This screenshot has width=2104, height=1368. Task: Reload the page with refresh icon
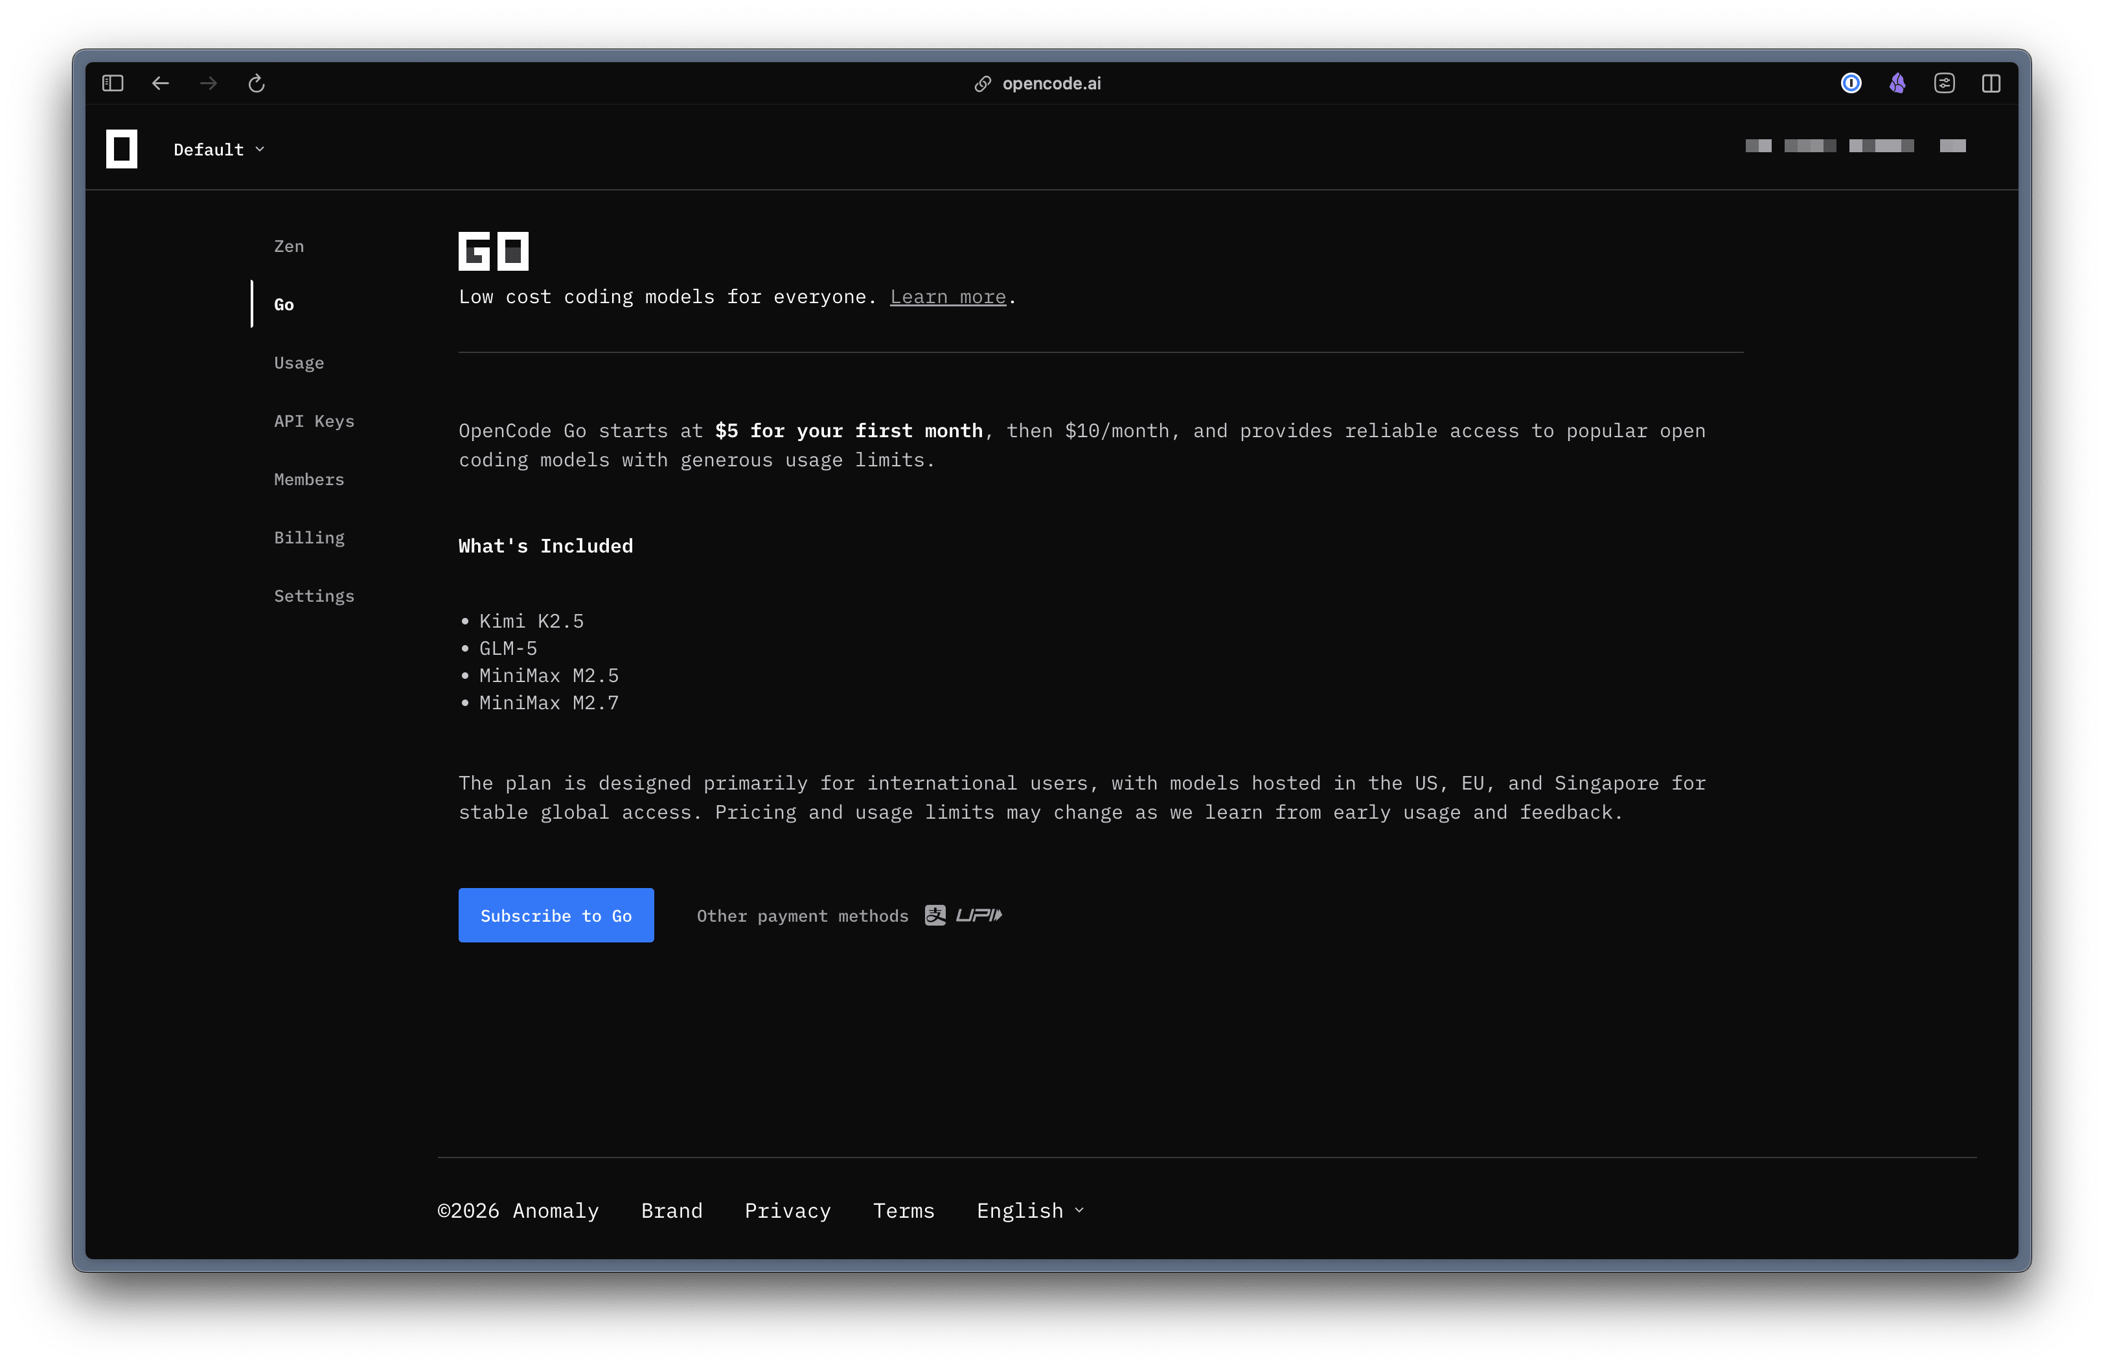[x=257, y=83]
